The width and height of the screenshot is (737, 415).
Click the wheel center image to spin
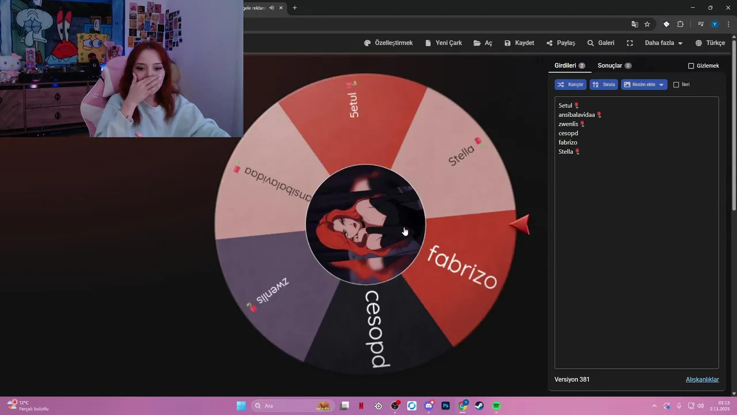(x=365, y=224)
